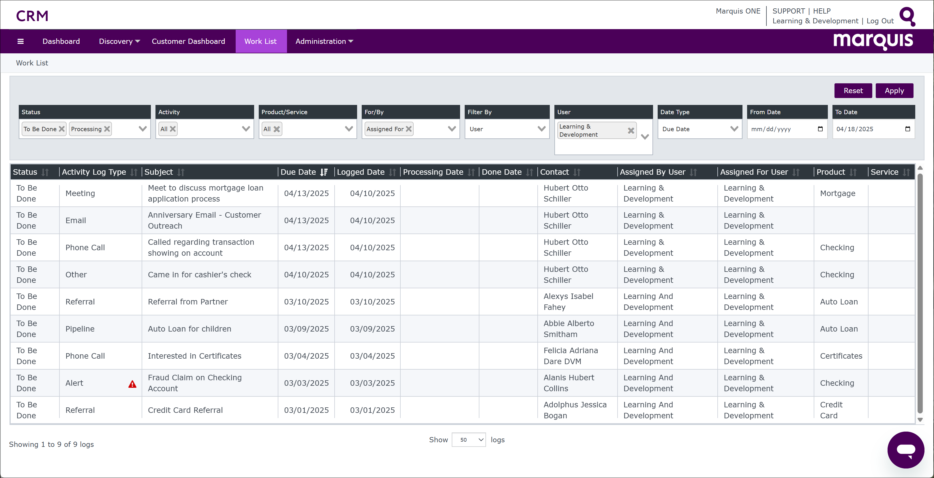Open From Date calendar picker icon
The height and width of the screenshot is (478, 934).
pyautogui.click(x=820, y=129)
